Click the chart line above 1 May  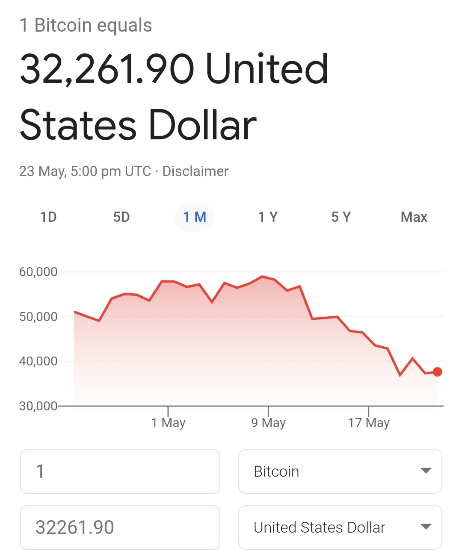tap(168, 281)
